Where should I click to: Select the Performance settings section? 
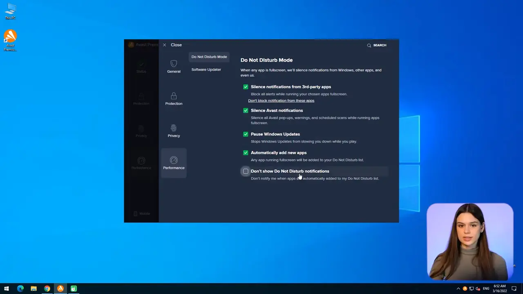174,163
